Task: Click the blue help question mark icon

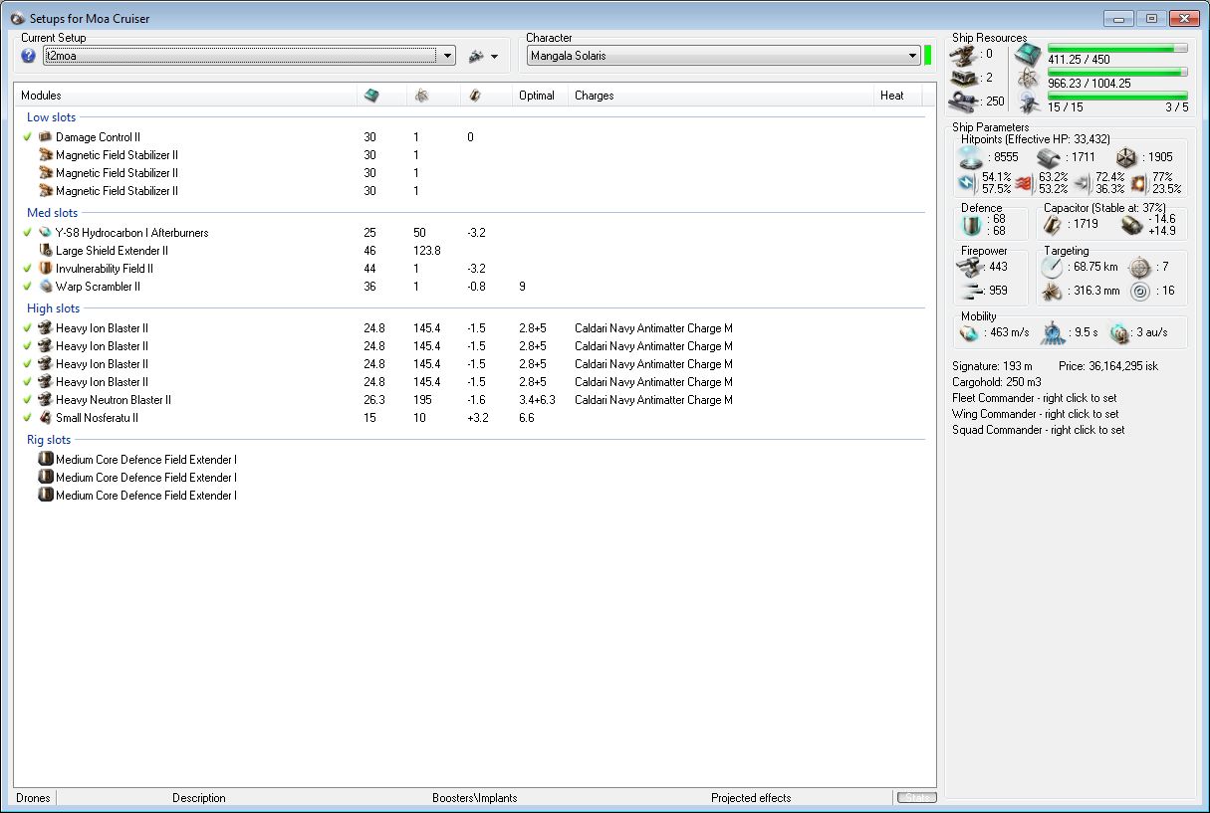Action: tap(28, 57)
